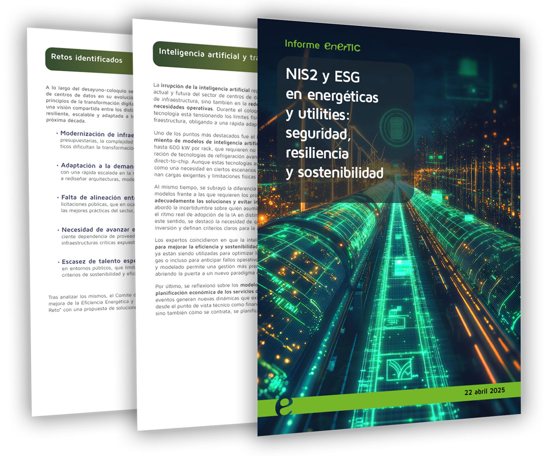
Task: Click the 'Adaptación a la deman' bullet heading
Action: [97, 166]
